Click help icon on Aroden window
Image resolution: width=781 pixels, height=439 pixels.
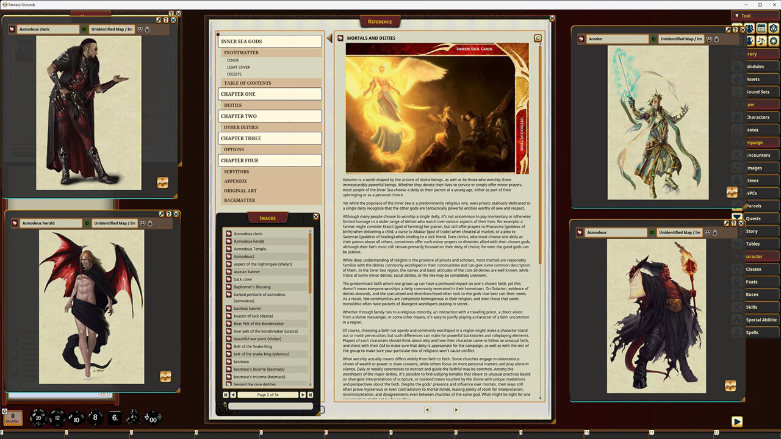pos(736,29)
